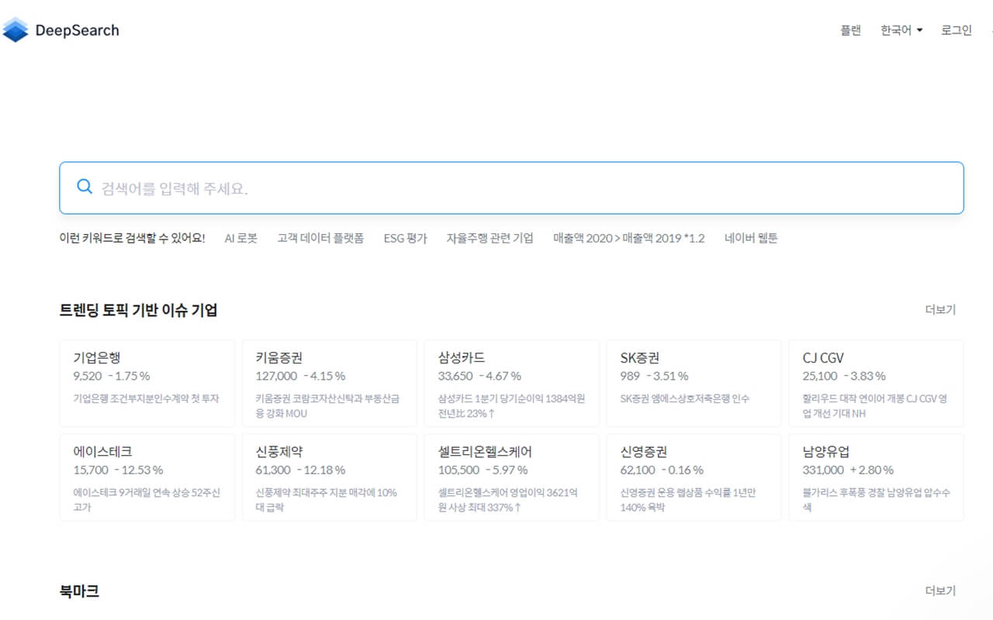Click 더보기 next to 트렌딩 토픽 기반 이슈 기업
This screenshot has height=620, width=993.
point(940,309)
